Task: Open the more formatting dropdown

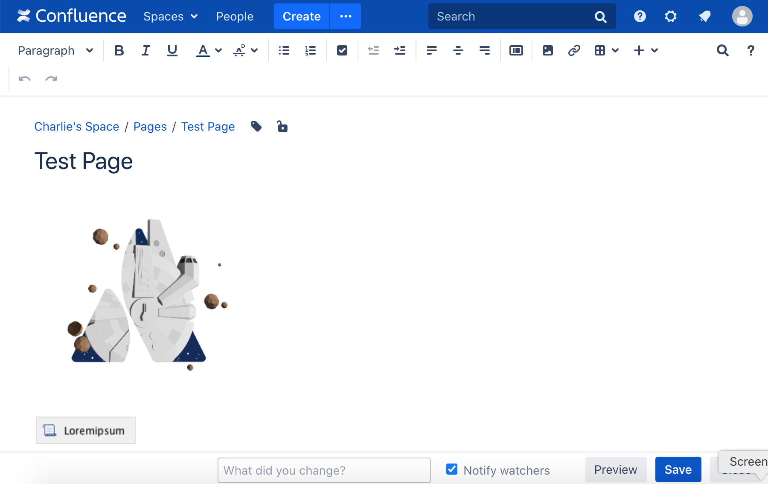Action: pos(246,50)
